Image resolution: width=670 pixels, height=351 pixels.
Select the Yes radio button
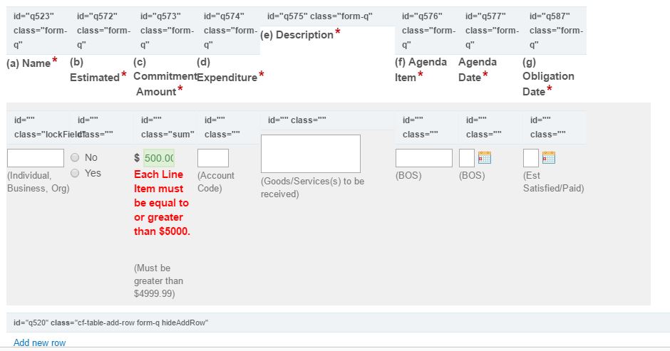pyautogui.click(x=75, y=173)
